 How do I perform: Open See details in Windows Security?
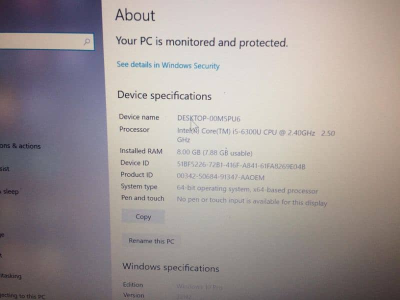pos(168,65)
